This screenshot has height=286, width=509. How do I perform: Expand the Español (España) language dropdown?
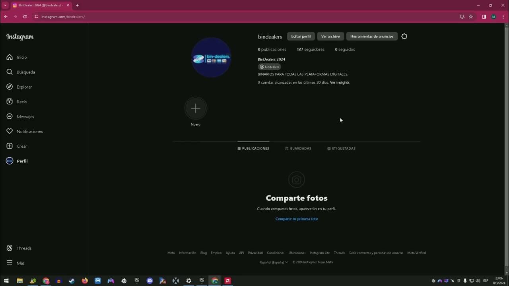(x=274, y=262)
